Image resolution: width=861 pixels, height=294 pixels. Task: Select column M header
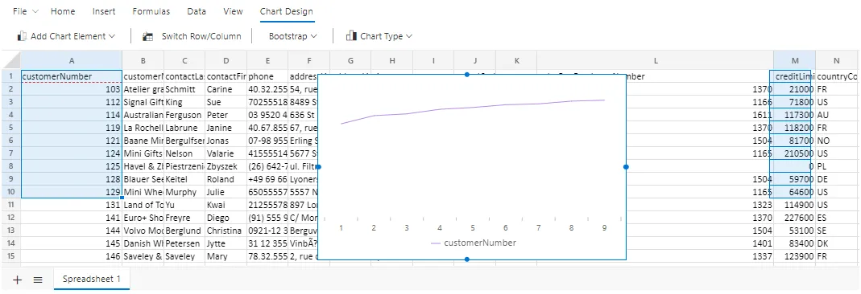click(795, 60)
